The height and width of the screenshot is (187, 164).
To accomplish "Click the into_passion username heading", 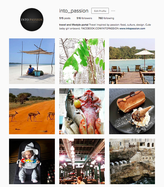I will click(74, 11).
